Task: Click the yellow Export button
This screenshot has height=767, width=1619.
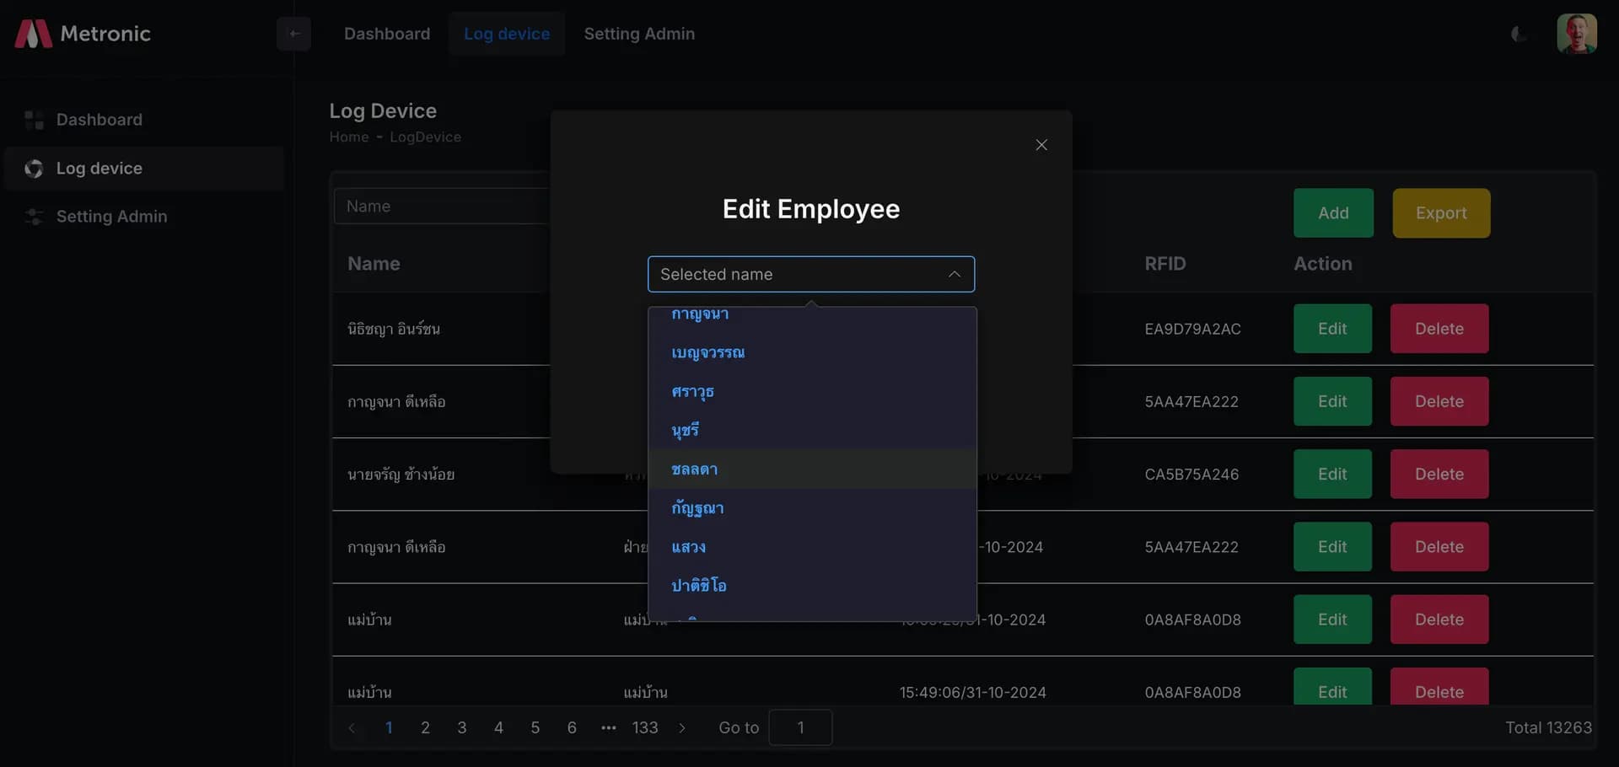Action: coord(1440,213)
